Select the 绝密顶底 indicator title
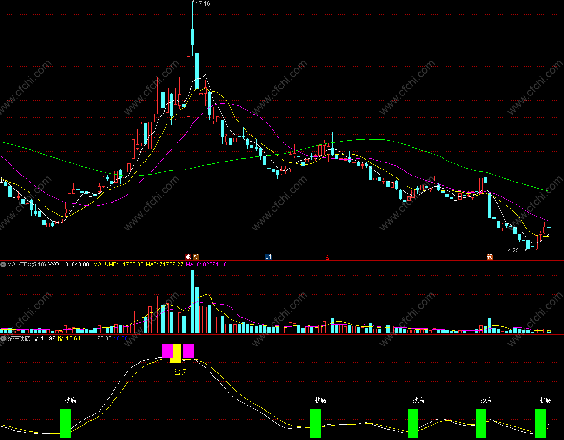Screen dimensions: 564x440 click(x=19, y=338)
